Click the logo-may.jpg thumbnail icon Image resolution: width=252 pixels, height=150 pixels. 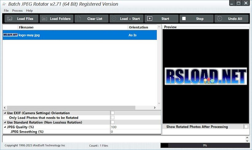pos(10,35)
